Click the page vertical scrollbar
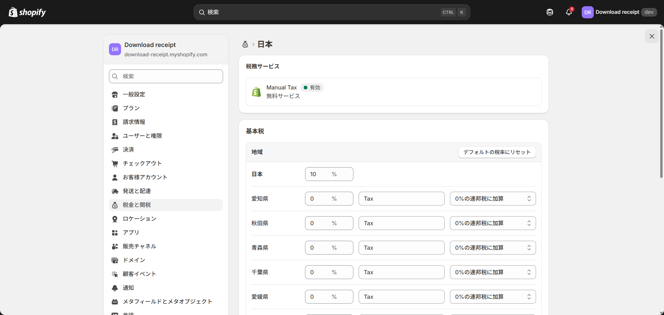The height and width of the screenshot is (315, 664). click(661, 104)
